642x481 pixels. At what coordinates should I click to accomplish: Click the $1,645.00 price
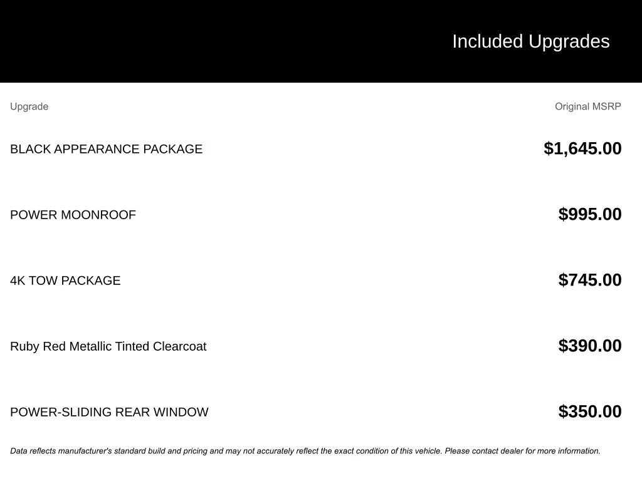582,148
